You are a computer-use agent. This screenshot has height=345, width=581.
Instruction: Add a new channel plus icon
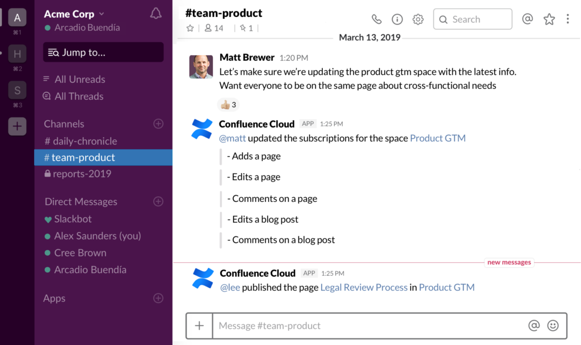point(158,124)
